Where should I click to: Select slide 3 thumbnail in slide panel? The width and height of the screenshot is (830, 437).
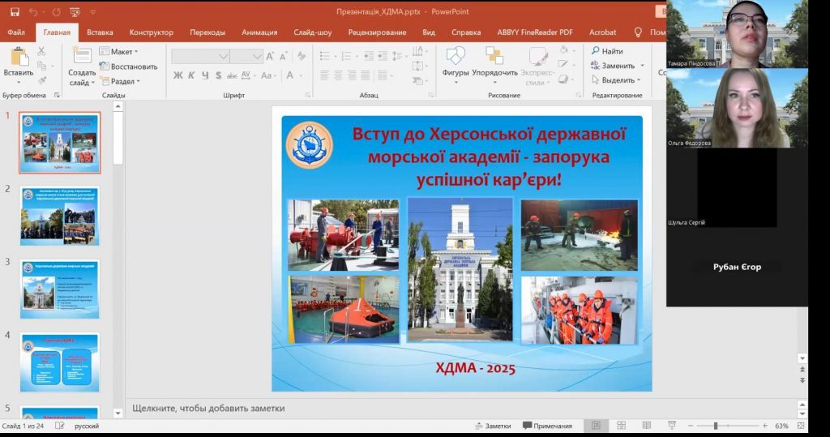click(x=60, y=289)
